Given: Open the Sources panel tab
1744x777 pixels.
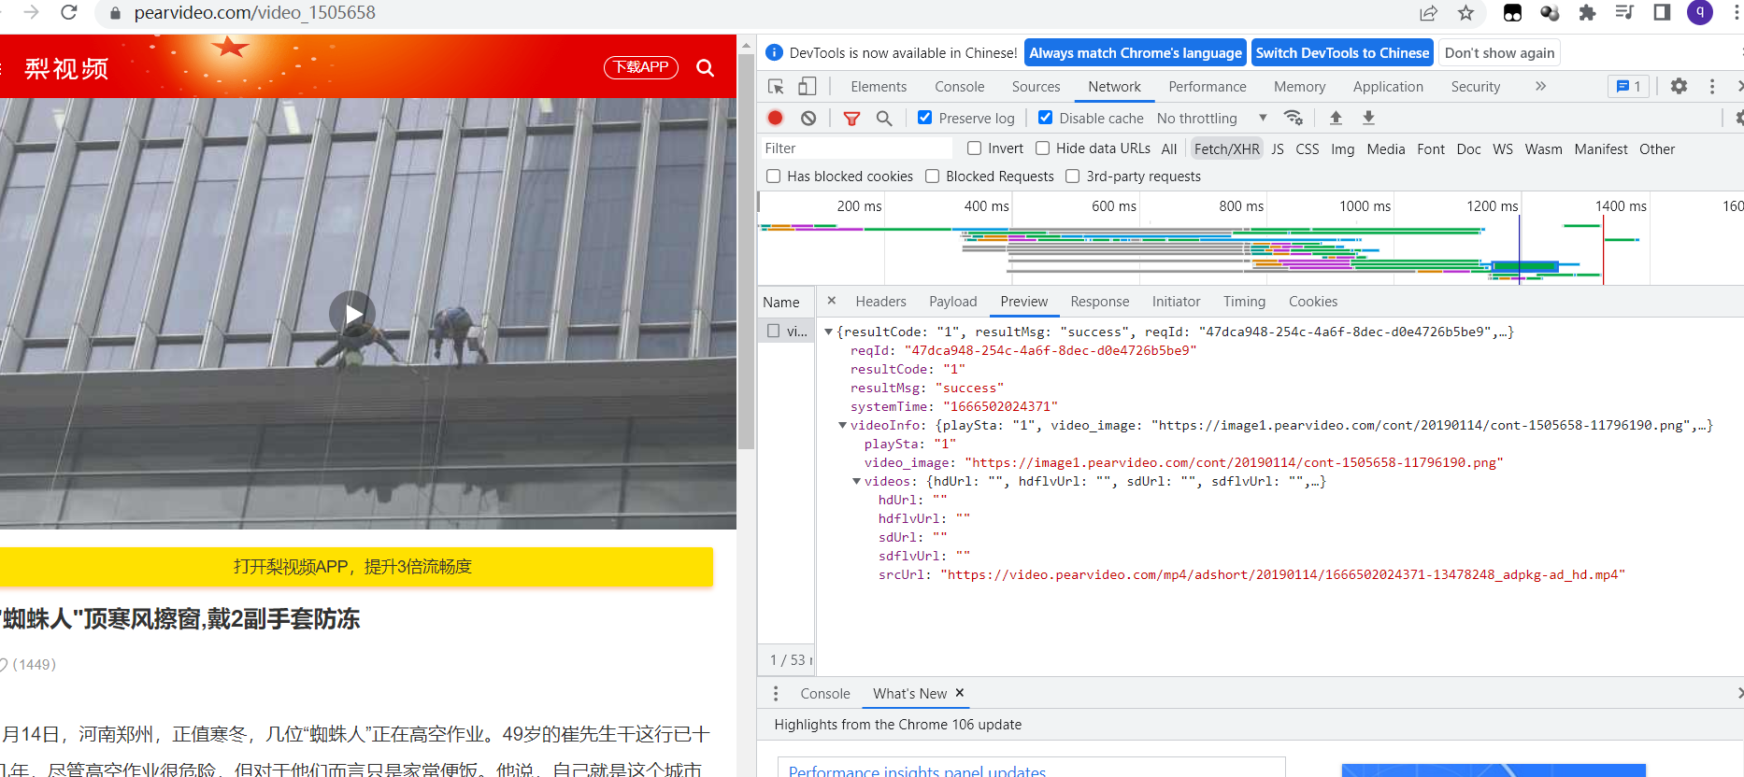Looking at the screenshot, I should coord(1036,87).
